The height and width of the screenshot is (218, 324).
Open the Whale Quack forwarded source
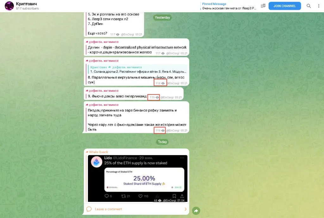[97, 152]
